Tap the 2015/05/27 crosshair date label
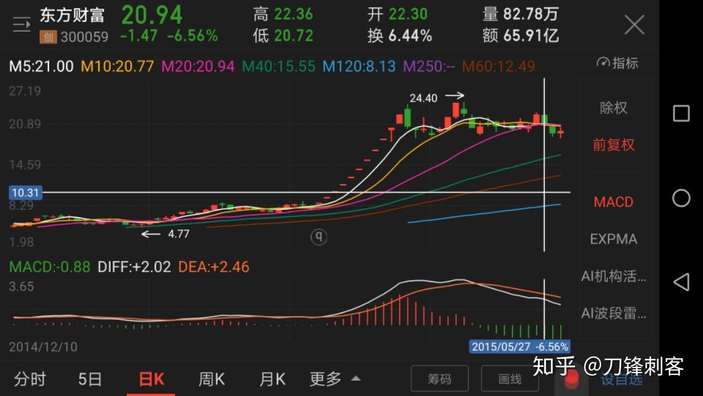 click(x=519, y=346)
